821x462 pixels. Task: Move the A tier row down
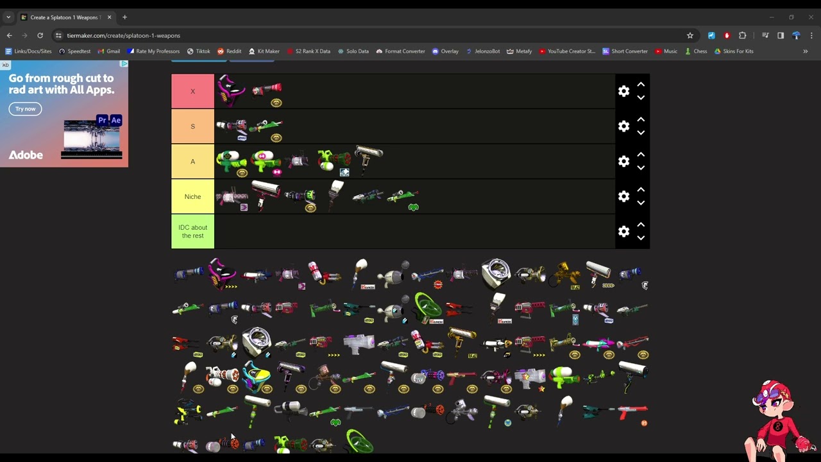[641, 167]
